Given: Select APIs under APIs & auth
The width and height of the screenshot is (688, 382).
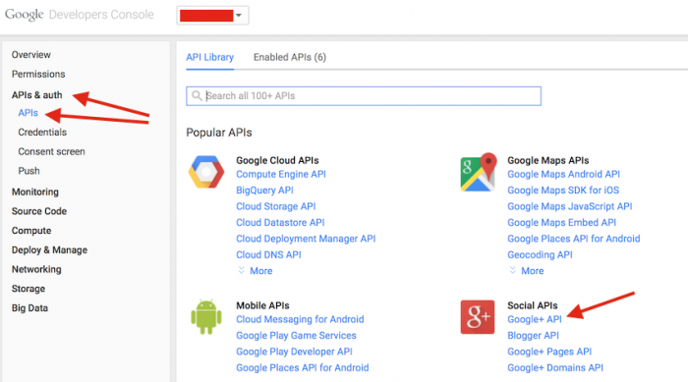Looking at the screenshot, I should (x=29, y=113).
